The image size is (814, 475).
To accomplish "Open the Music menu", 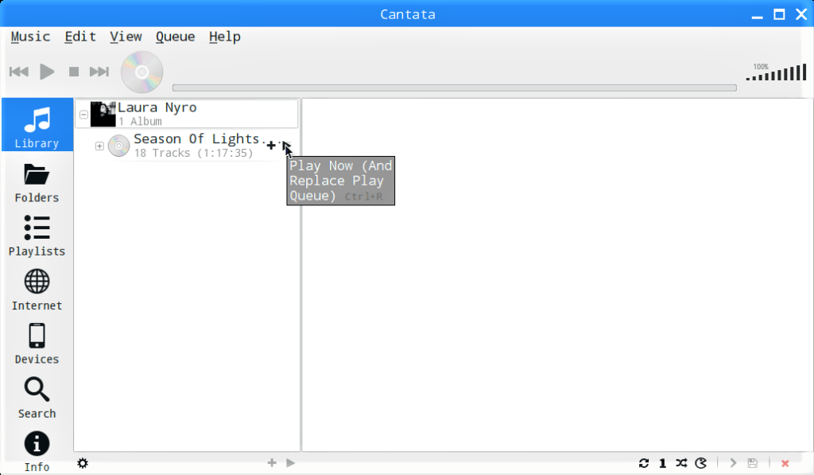I will 30,37.
